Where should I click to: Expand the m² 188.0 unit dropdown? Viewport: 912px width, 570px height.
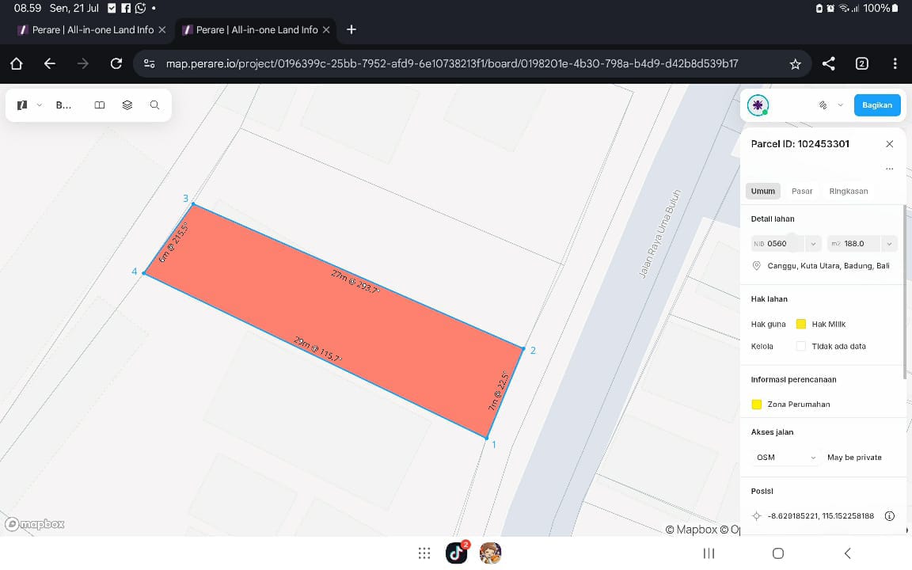point(889,244)
